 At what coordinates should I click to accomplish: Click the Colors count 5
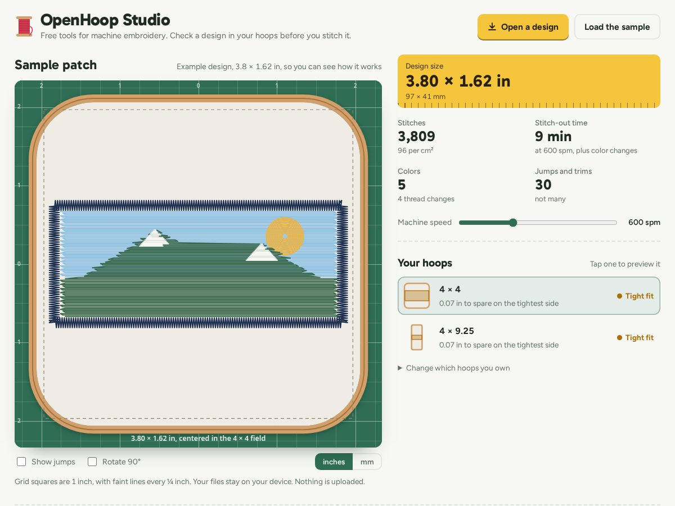[402, 185]
